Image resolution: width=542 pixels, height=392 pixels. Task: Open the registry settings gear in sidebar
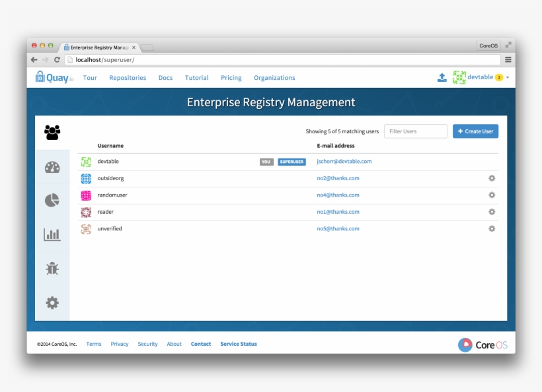[52, 302]
